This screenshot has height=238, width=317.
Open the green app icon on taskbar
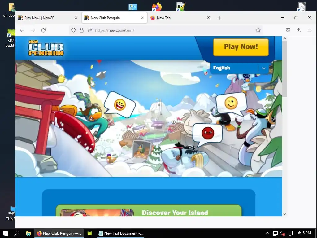pos(89,233)
